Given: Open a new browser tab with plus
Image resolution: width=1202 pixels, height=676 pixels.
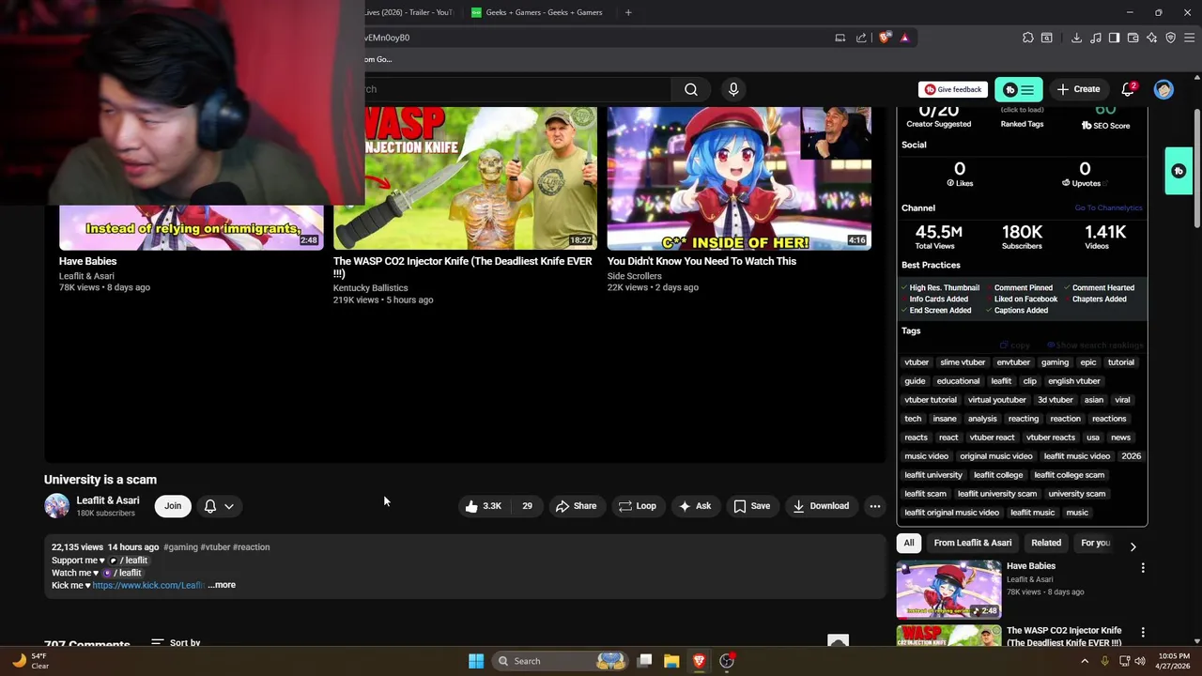Looking at the screenshot, I should (628, 12).
